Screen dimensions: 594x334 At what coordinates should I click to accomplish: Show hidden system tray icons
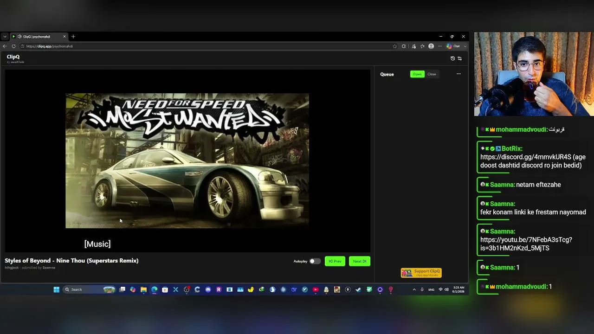click(414, 289)
